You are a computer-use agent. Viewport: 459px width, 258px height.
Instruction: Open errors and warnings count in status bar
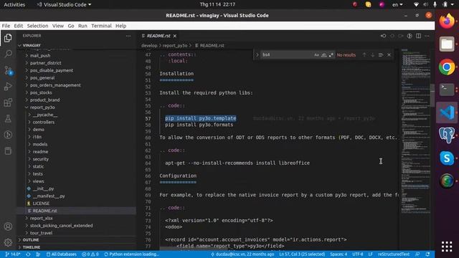[x=90, y=254]
